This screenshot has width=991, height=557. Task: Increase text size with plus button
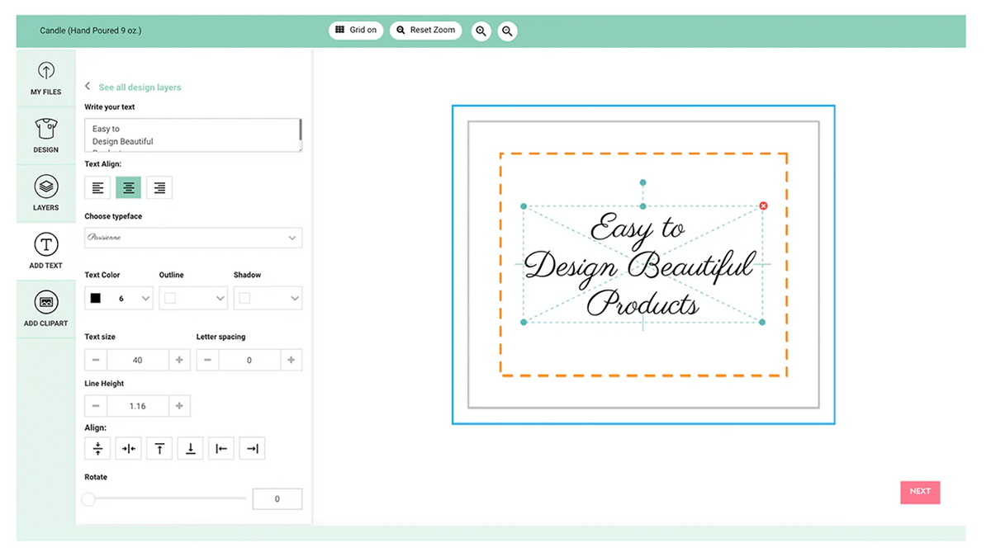point(179,360)
